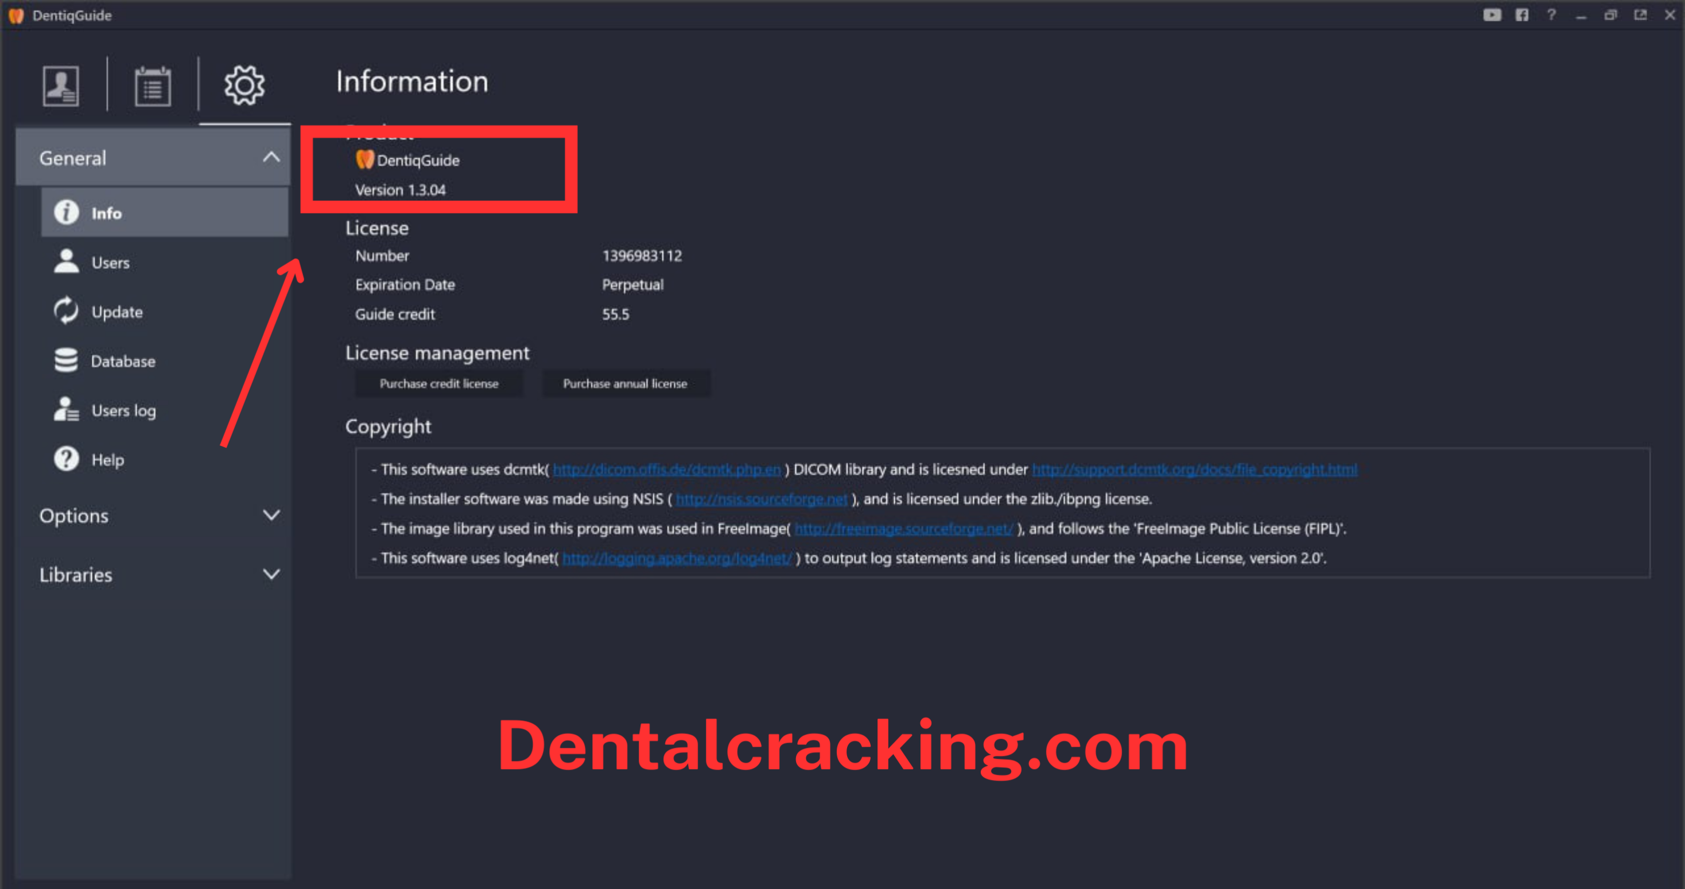Viewport: 1685px width, 889px height.
Task: Open Facebook icon in title bar
Action: tap(1522, 15)
